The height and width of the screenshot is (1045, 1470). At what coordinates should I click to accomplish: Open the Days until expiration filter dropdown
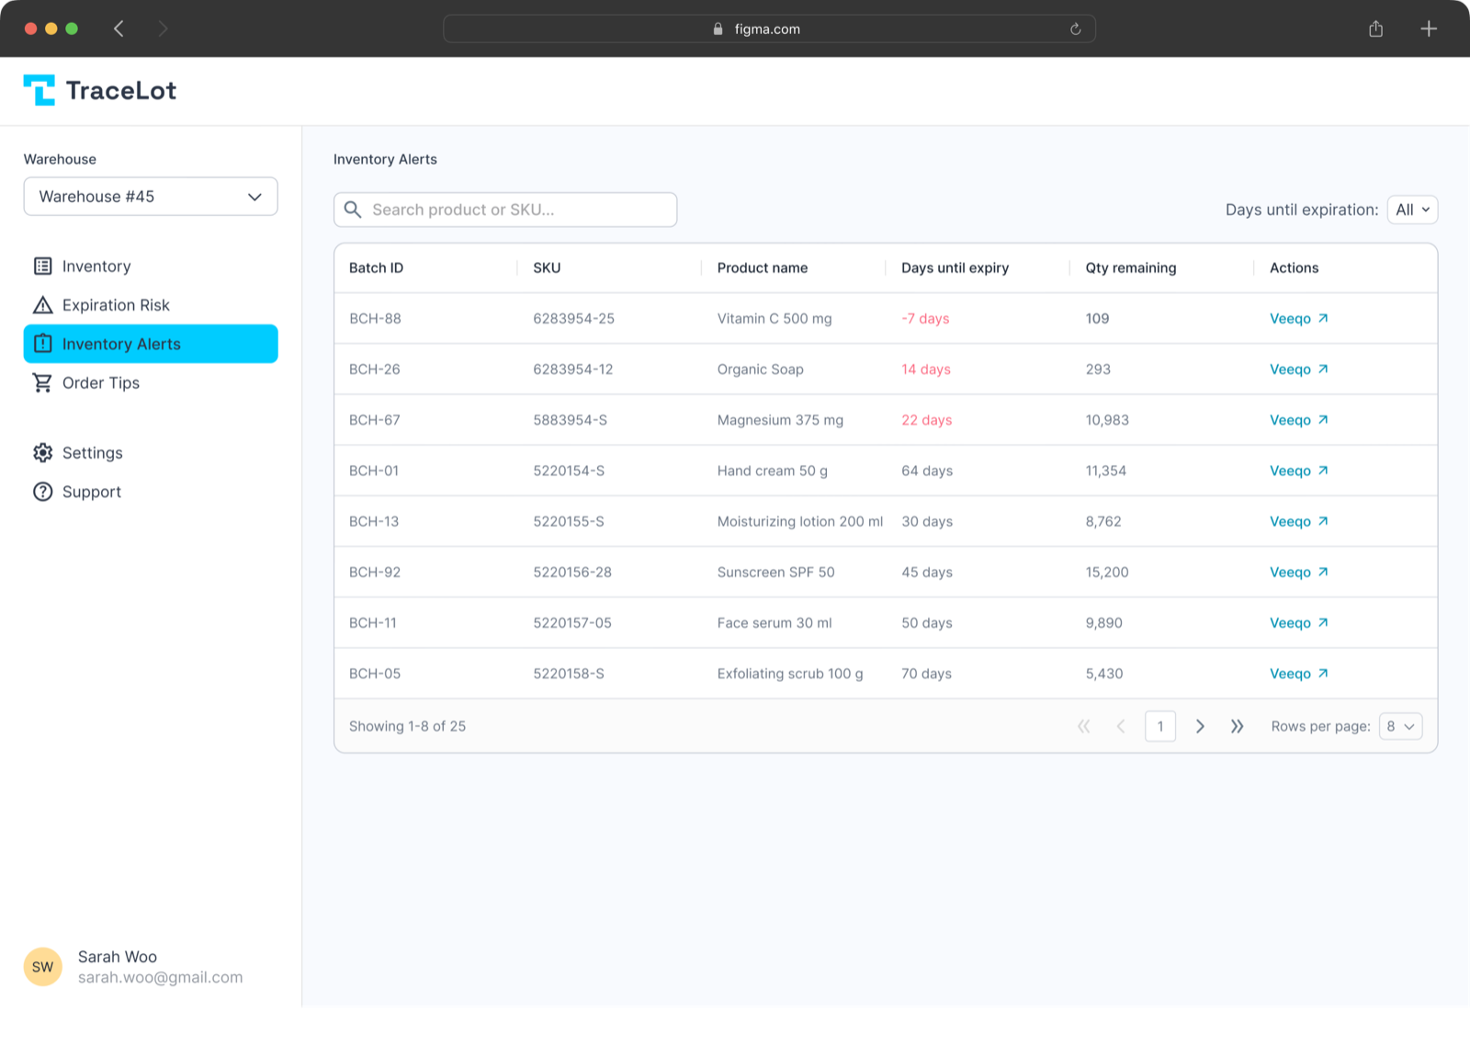(1411, 210)
